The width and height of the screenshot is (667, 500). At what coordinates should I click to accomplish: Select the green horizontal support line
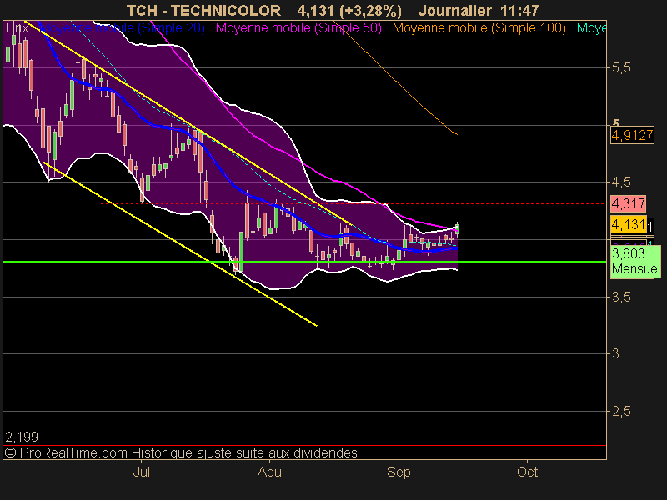(304, 262)
